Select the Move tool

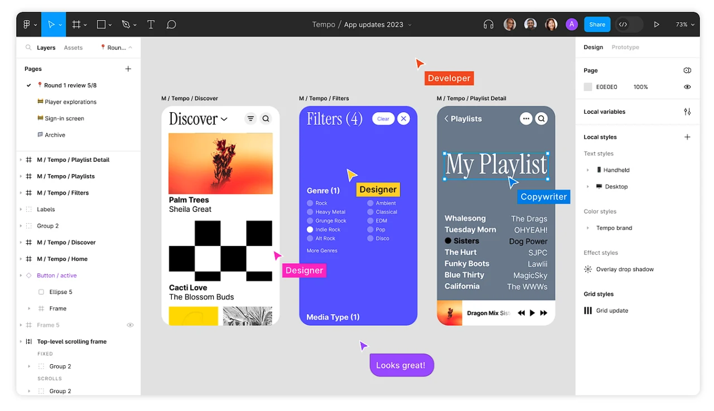pos(51,25)
